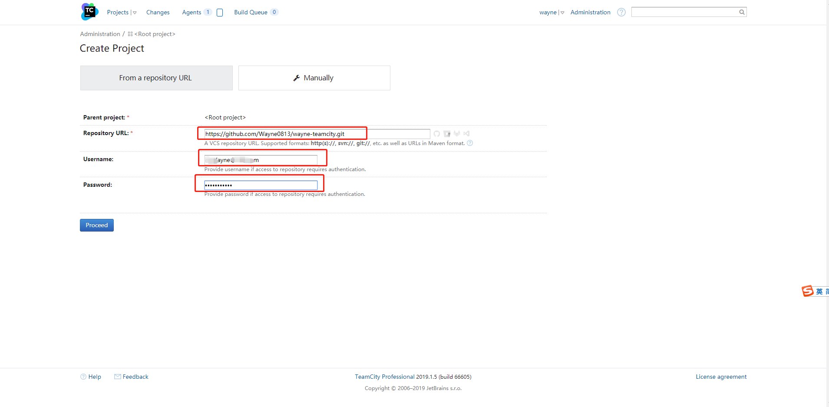Click the Administration breadcrumb link
The image size is (829, 407).
pyautogui.click(x=100, y=34)
